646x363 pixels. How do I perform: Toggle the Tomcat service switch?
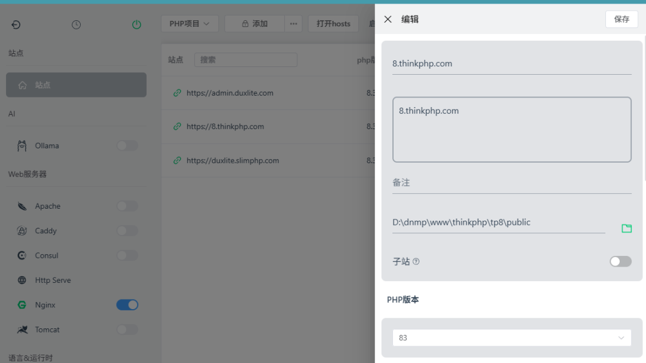(127, 330)
